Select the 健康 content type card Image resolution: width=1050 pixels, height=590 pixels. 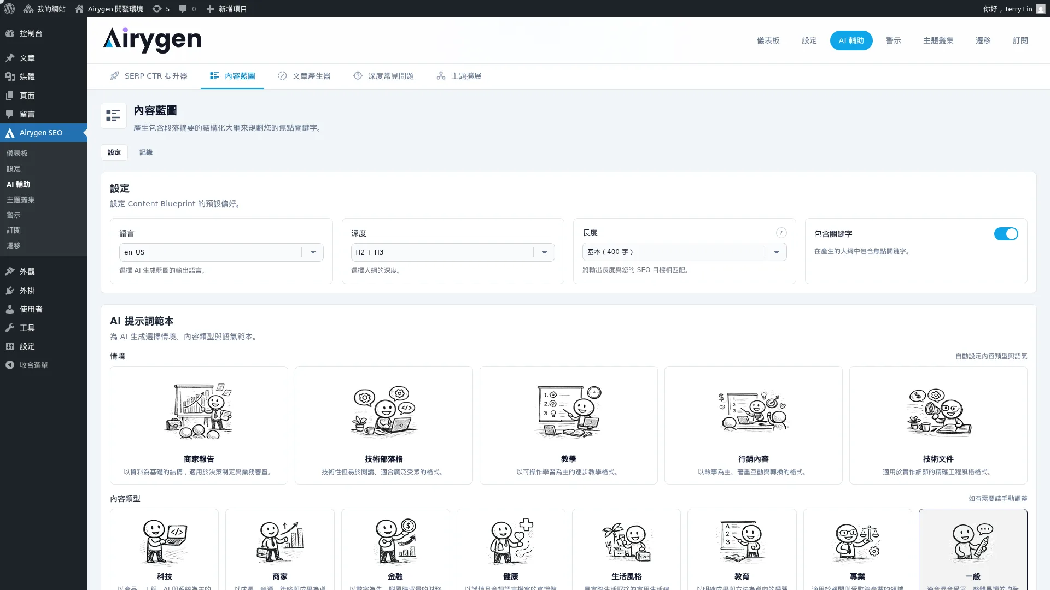(x=511, y=550)
